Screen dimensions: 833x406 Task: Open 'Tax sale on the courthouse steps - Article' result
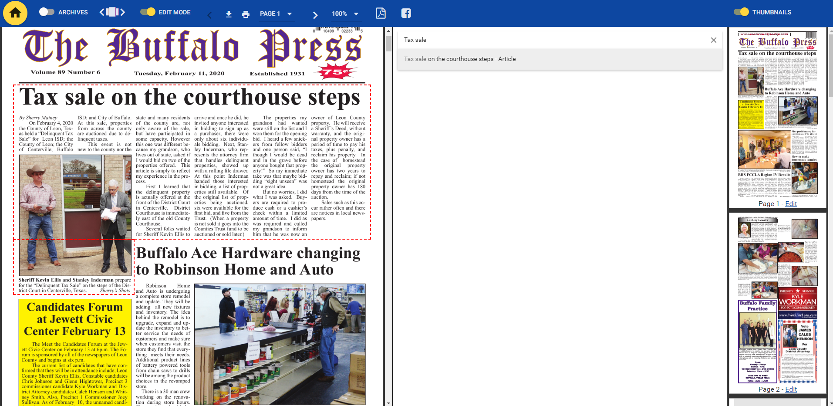(560, 59)
